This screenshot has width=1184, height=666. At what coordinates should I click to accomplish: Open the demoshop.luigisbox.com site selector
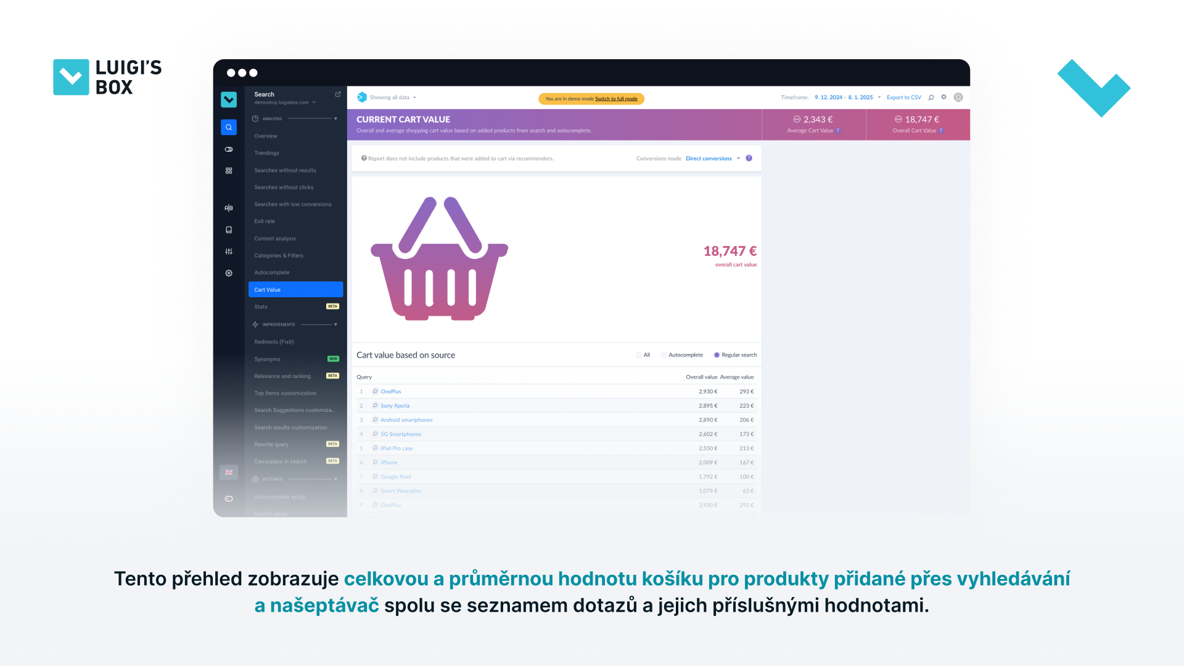point(285,102)
